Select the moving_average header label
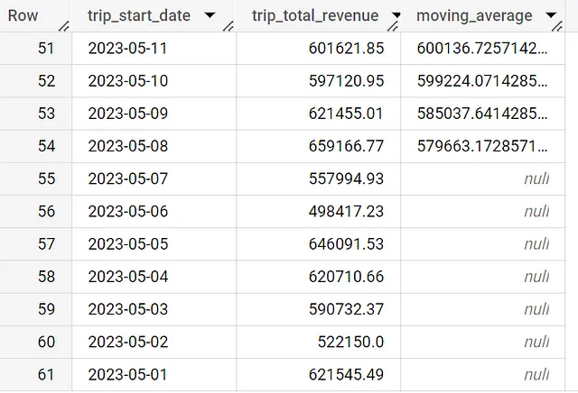578x393 pixels. click(x=474, y=16)
